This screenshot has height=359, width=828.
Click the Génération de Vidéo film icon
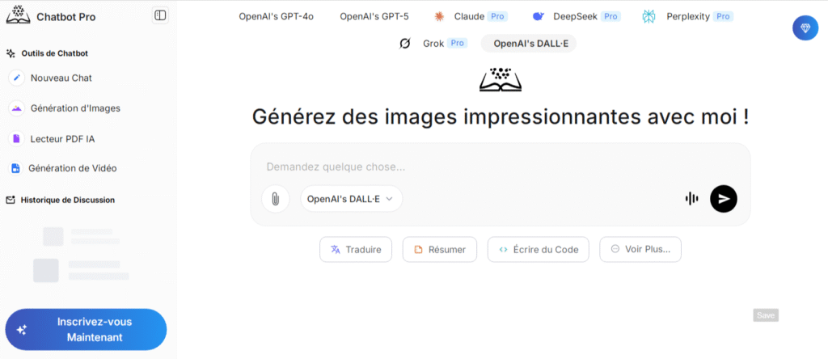click(x=16, y=168)
